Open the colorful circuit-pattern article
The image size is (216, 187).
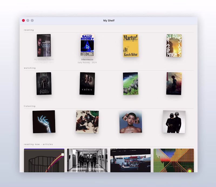[x=174, y=161]
